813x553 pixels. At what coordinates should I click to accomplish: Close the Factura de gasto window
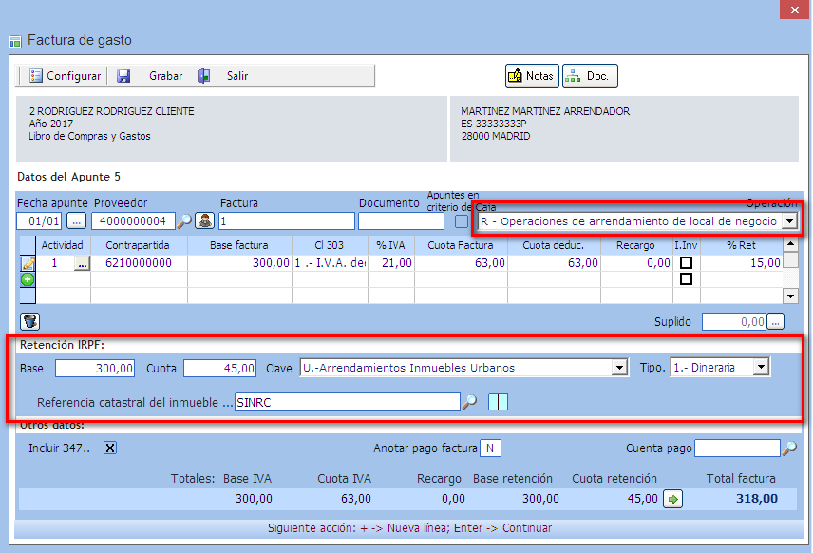tap(795, 10)
